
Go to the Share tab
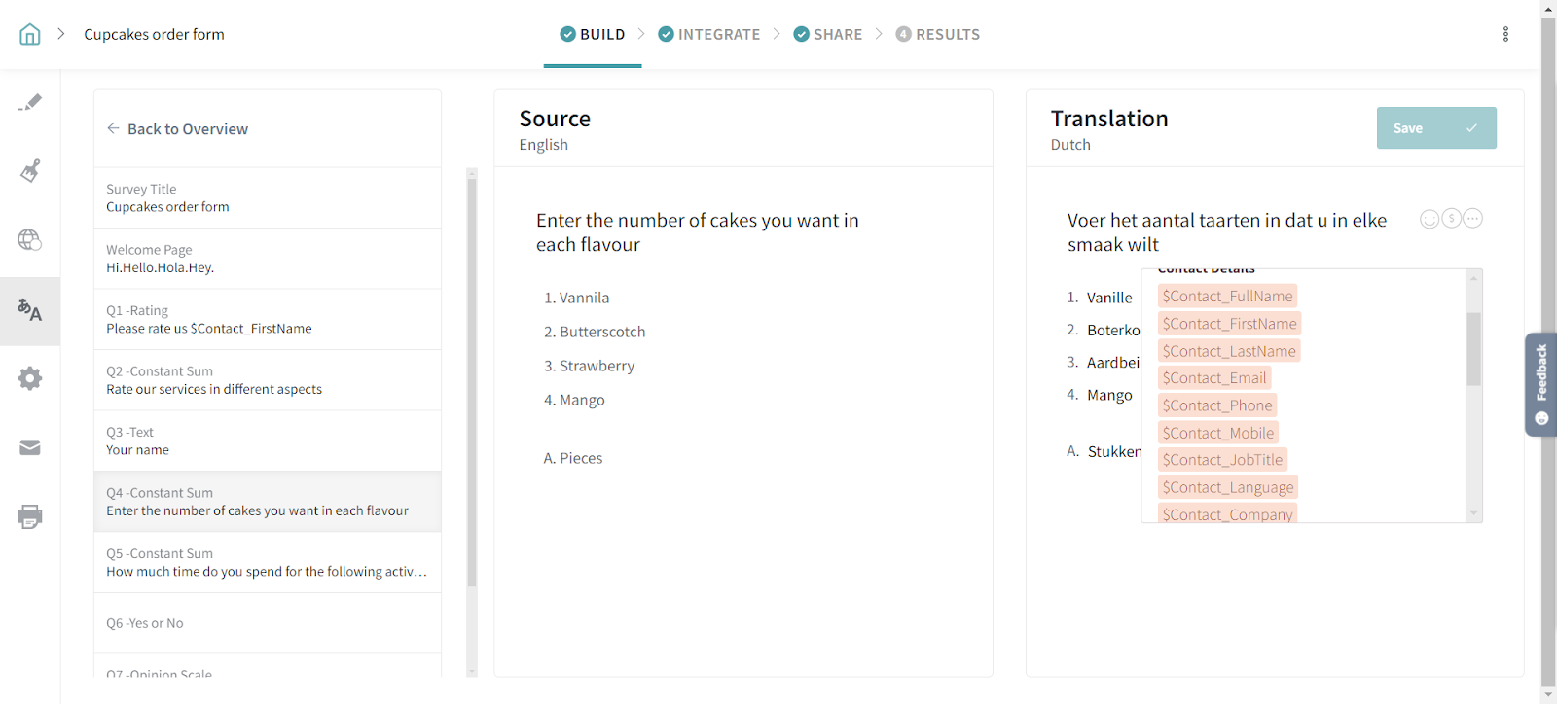click(x=828, y=35)
